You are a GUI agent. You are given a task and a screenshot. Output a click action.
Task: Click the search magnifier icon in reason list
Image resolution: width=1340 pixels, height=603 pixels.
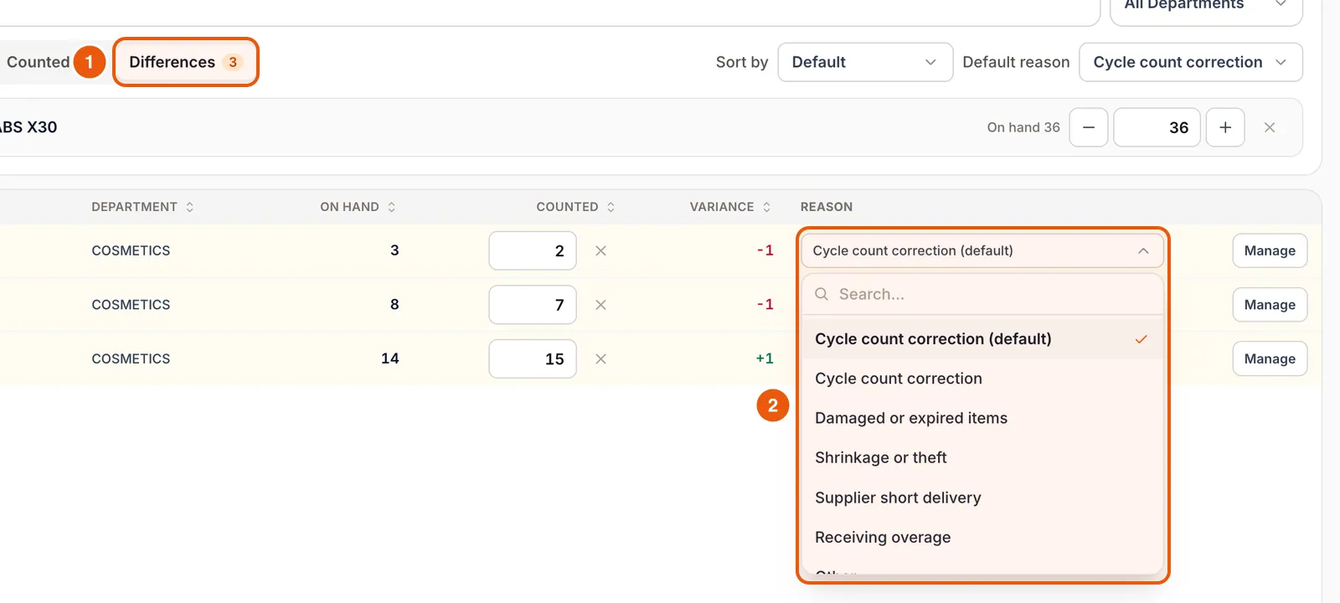pyautogui.click(x=822, y=294)
